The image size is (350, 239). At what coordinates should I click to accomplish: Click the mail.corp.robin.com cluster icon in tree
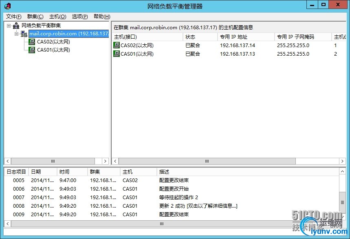point(24,34)
